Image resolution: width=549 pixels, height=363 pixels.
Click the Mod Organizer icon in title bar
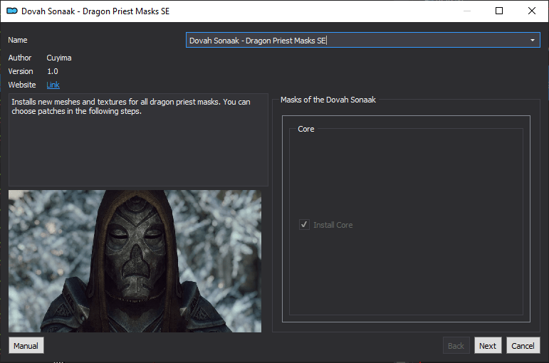[x=12, y=11]
